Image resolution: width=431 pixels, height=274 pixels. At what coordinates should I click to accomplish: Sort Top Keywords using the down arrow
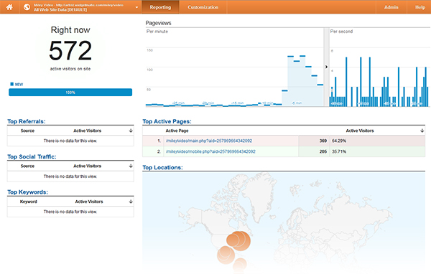(131, 202)
